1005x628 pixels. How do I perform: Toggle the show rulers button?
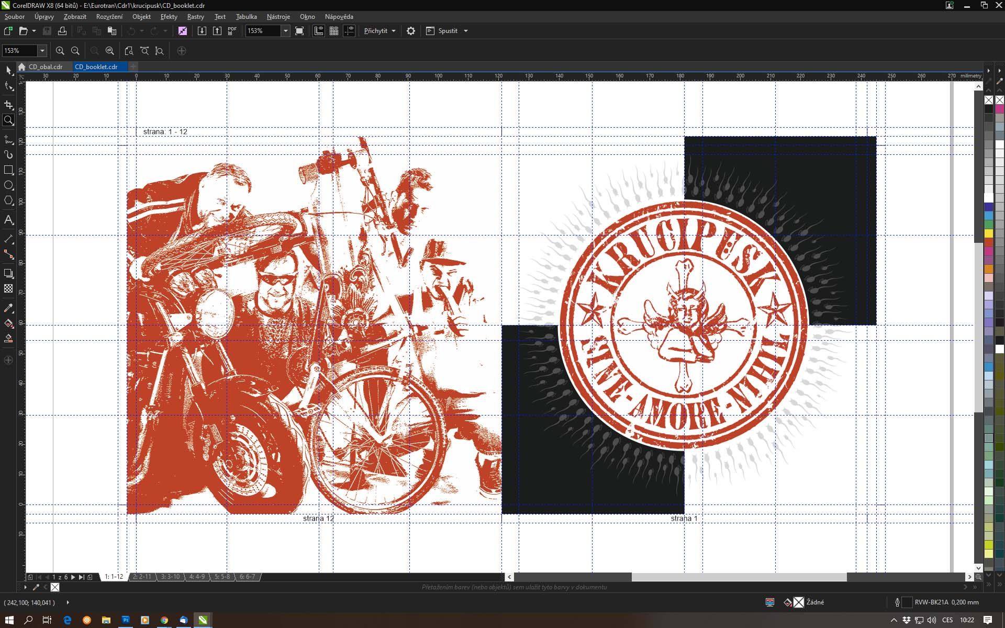(318, 31)
